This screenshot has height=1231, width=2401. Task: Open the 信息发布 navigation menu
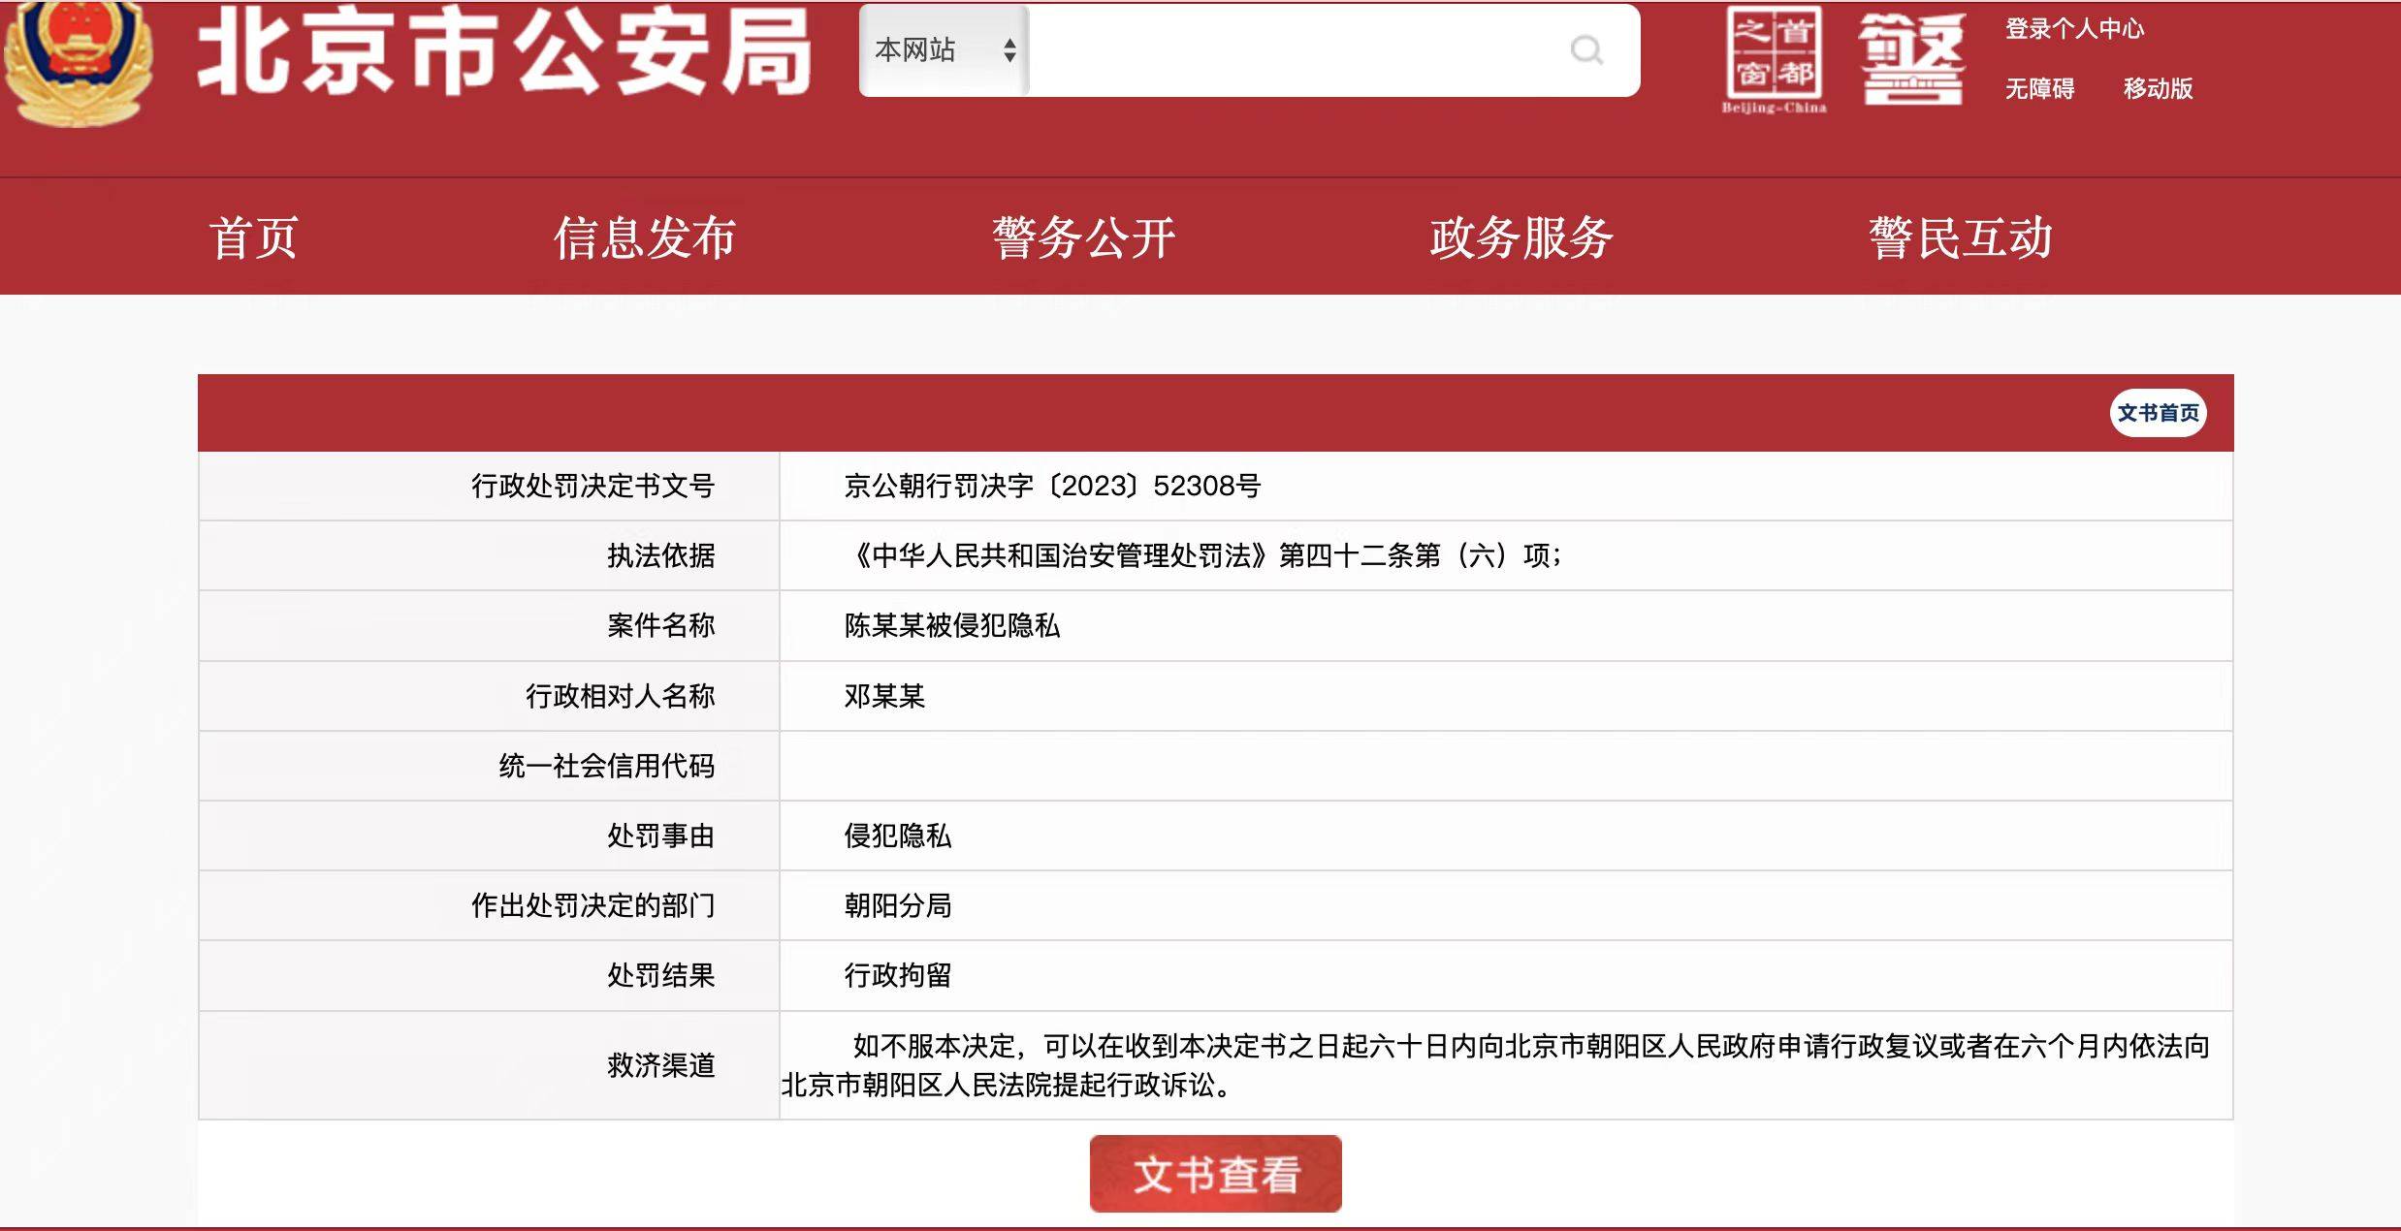(x=645, y=237)
